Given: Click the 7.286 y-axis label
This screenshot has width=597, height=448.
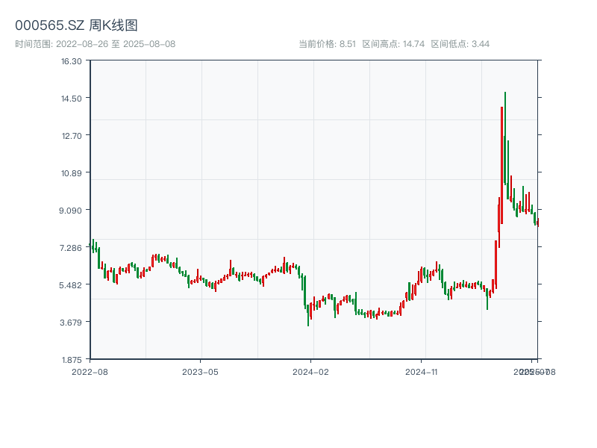Looking at the screenshot, I should point(72,247).
